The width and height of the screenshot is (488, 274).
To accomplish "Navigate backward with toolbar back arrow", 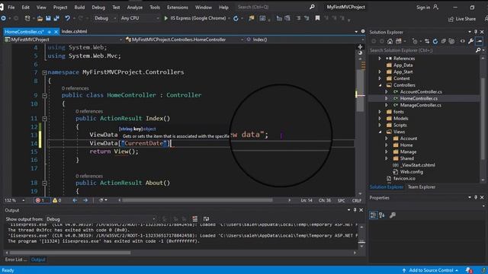I will coord(4,18).
